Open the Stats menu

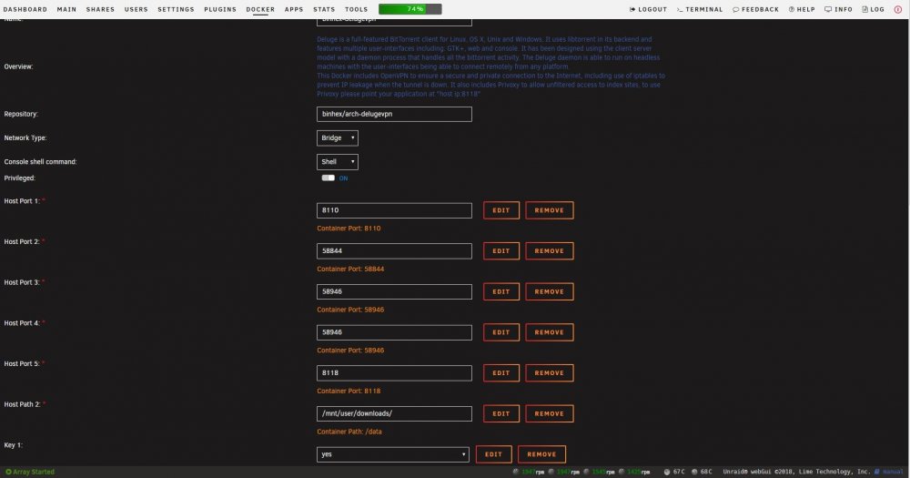pos(324,9)
